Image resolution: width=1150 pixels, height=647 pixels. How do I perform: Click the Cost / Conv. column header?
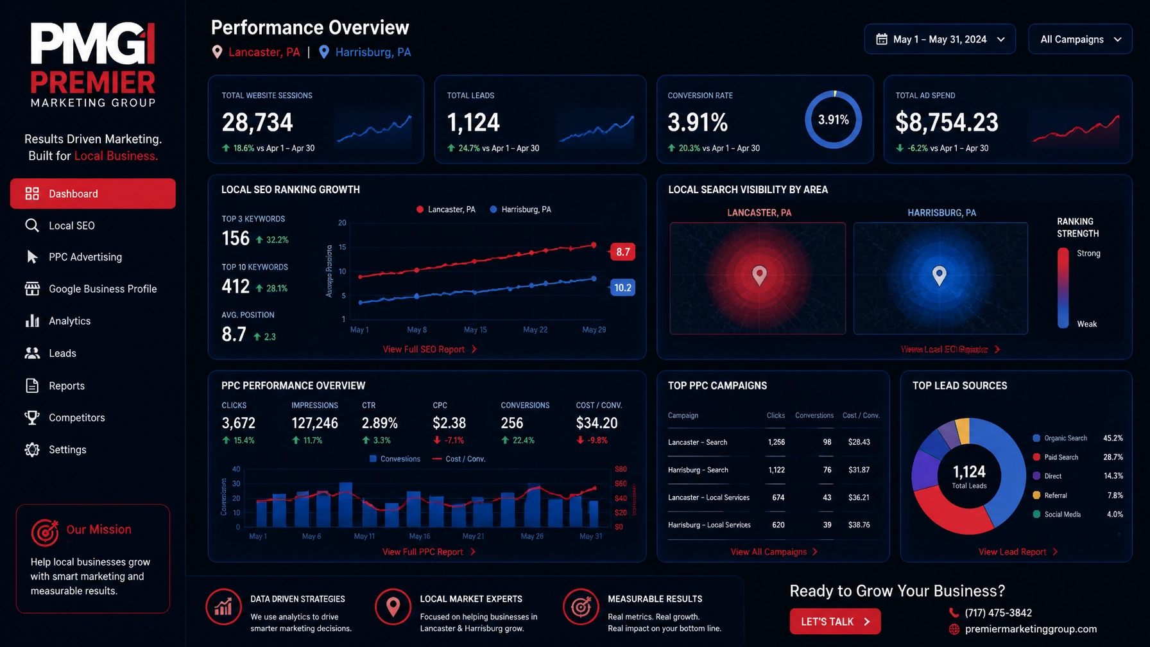(861, 415)
